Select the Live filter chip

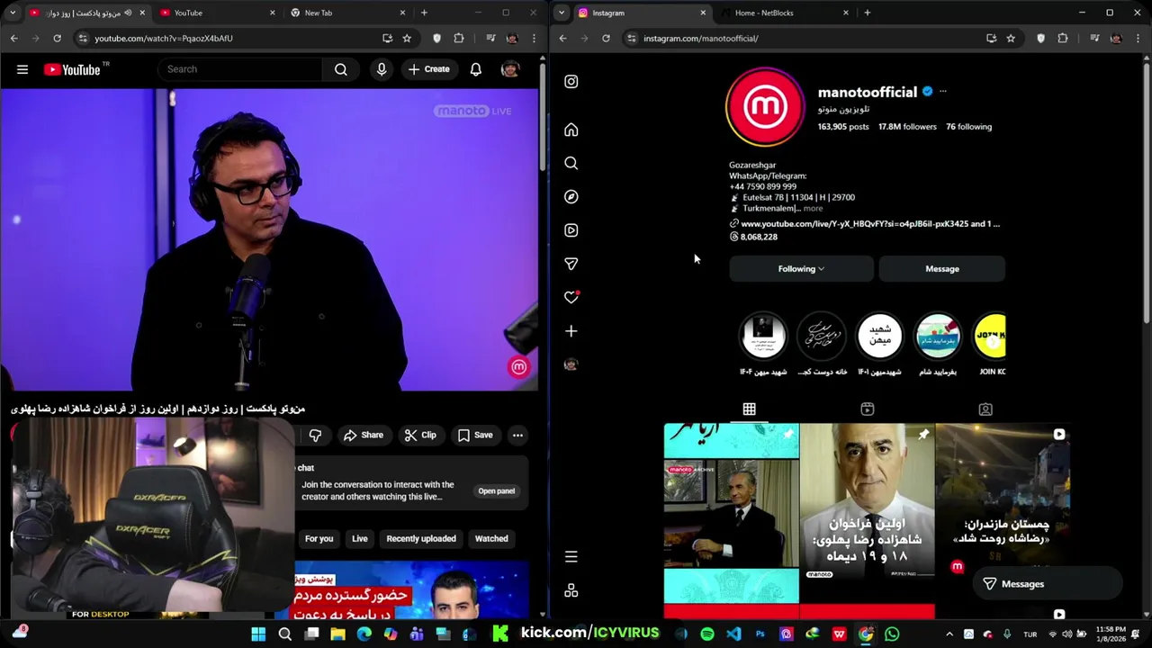click(x=360, y=539)
